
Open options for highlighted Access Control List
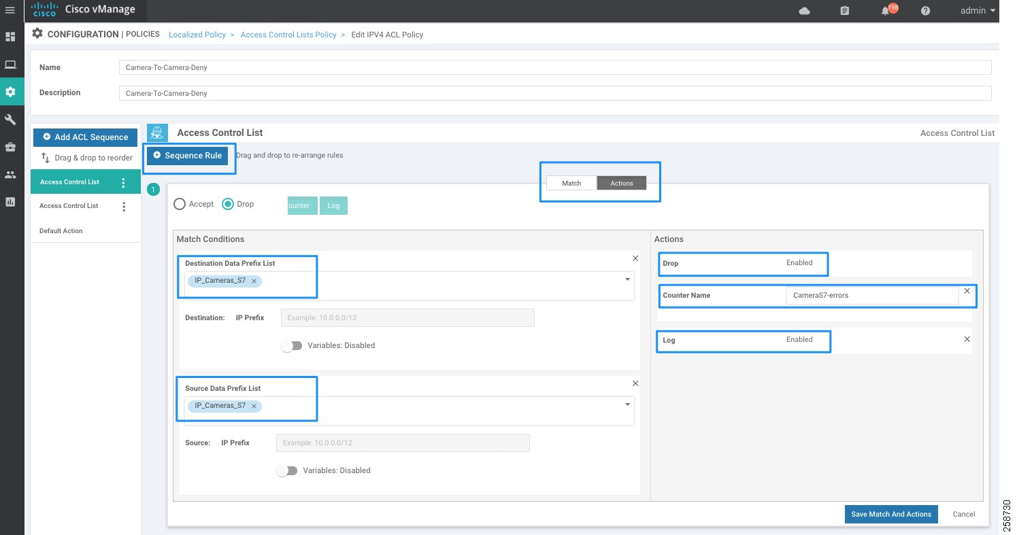click(x=123, y=182)
